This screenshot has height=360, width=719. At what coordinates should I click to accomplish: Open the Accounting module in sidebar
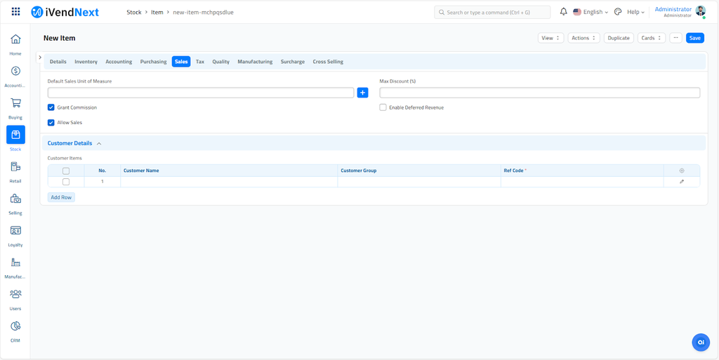15,76
